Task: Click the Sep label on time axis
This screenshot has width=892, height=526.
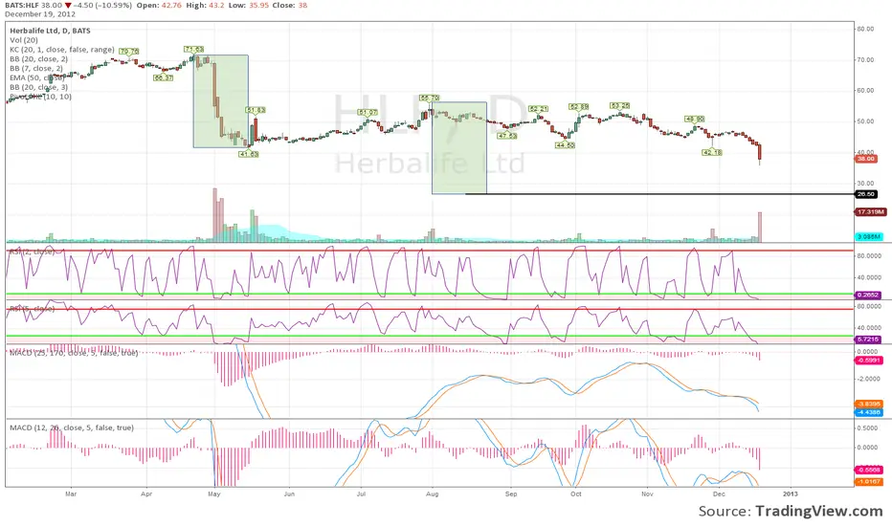Action: pyautogui.click(x=511, y=494)
